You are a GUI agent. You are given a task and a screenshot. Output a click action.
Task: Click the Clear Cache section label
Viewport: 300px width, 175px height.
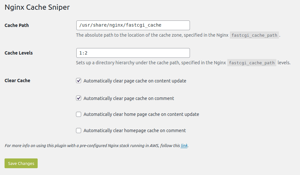point(17,81)
